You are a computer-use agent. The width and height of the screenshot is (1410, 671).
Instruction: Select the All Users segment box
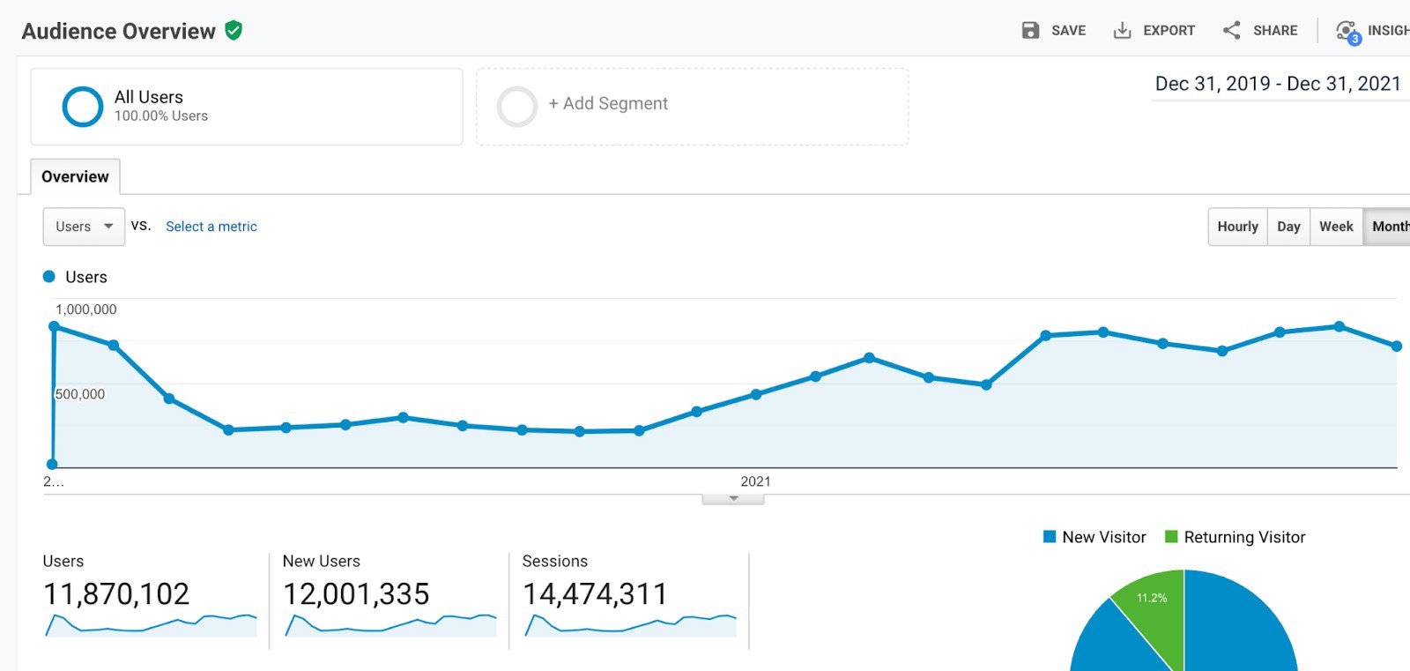pyautogui.click(x=247, y=107)
